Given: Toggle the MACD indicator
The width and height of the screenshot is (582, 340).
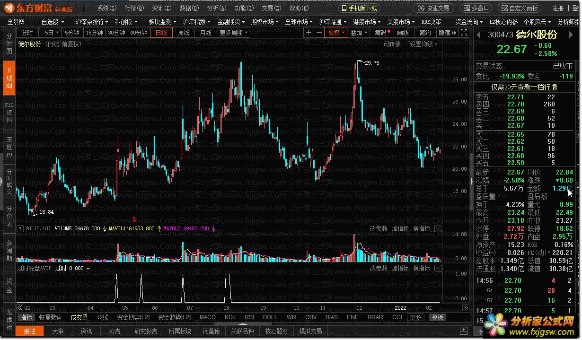Looking at the screenshot, I should pos(207,317).
